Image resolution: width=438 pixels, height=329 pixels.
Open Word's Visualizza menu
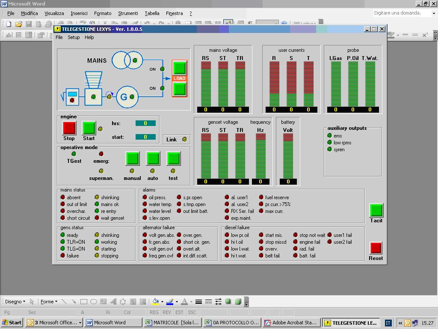[x=54, y=13]
